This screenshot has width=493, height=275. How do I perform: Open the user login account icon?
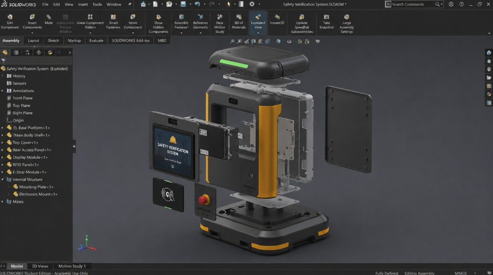coord(451,4)
